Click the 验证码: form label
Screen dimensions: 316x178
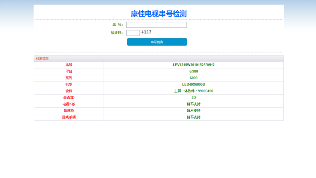117,33
